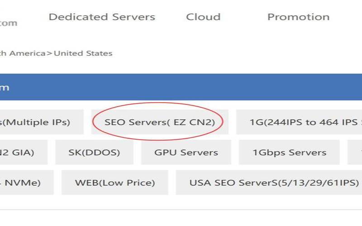This screenshot has width=362, height=226.
Task: Select the 1Gbps Servers button
Action: (x=289, y=152)
